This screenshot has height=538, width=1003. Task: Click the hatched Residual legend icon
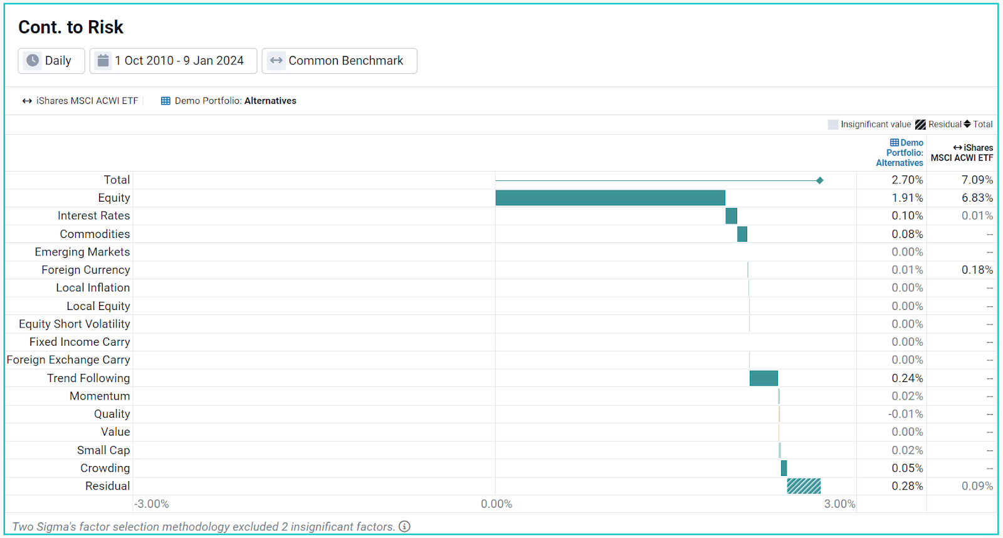tap(920, 125)
